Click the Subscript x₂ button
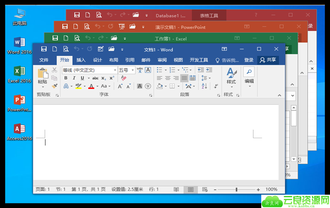Viewport: 330px width, 208px height. point(104,78)
